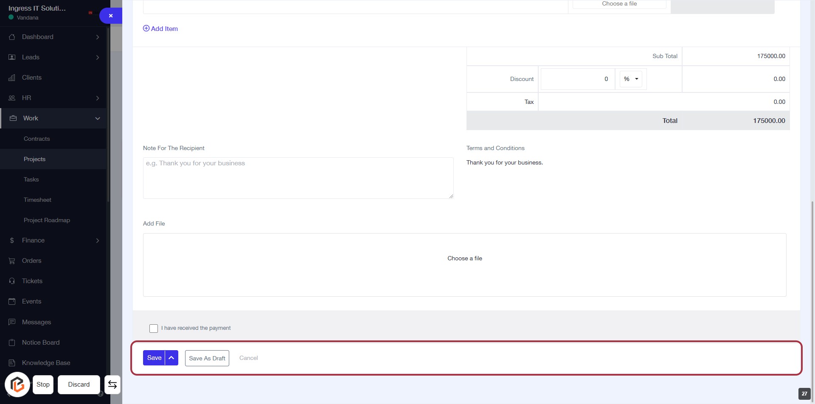Go to Timesheet under Work

tap(37, 200)
